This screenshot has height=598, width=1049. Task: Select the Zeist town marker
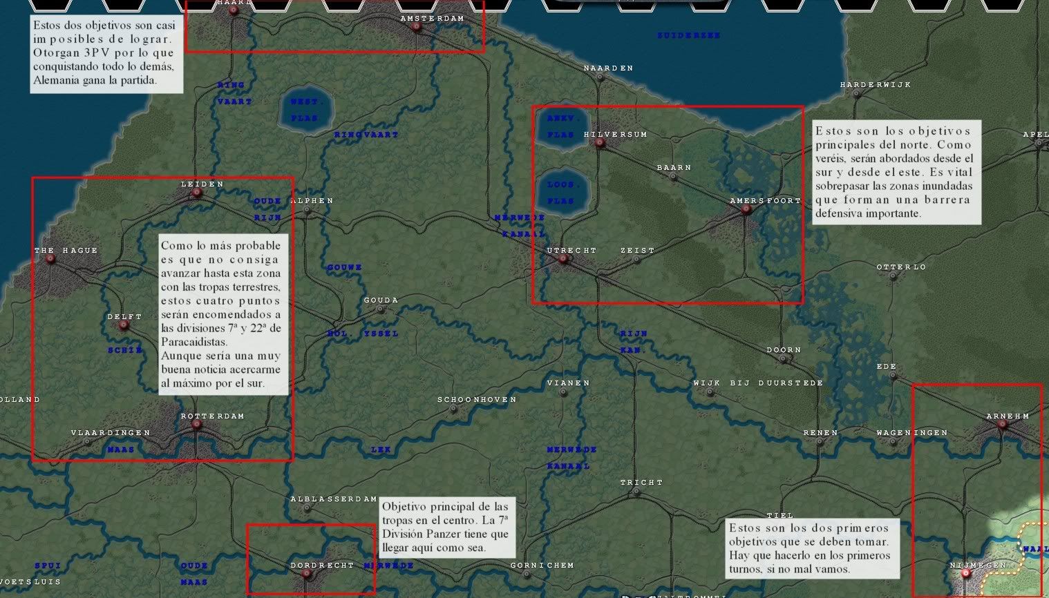pyautogui.click(x=636, y=259)
